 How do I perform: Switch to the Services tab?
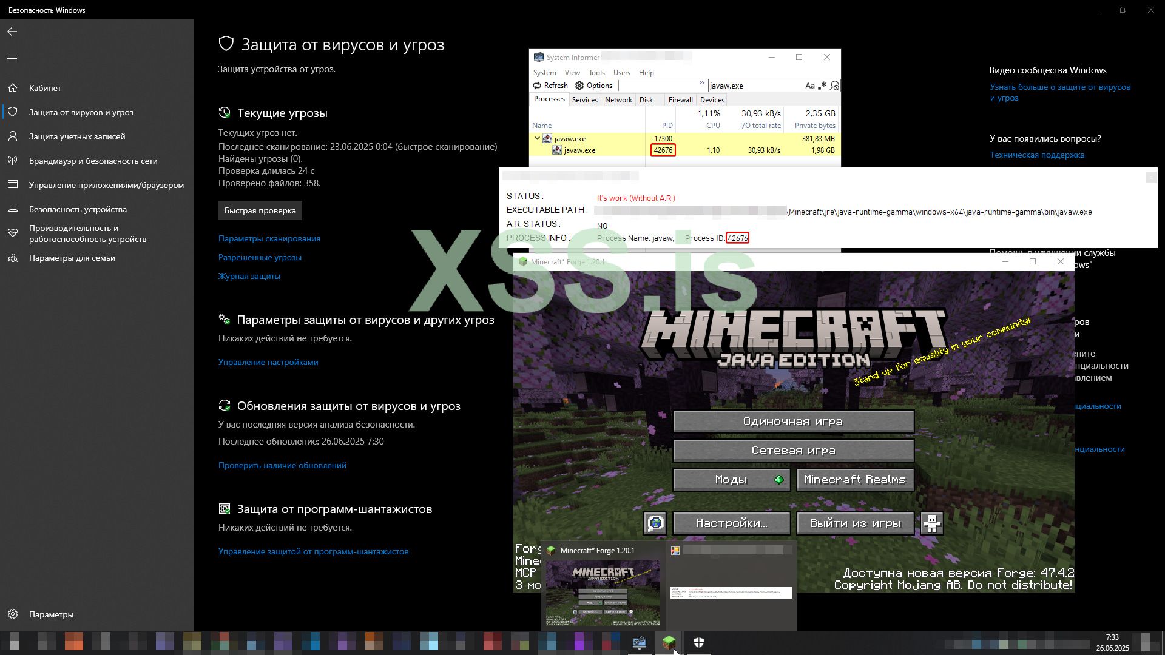[x=584, y=100]
